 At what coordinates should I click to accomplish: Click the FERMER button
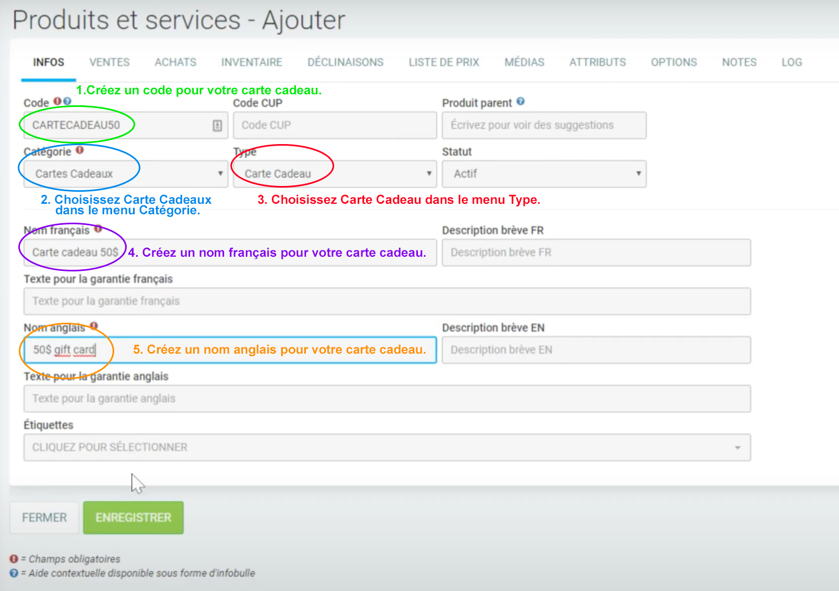(45, 518)
